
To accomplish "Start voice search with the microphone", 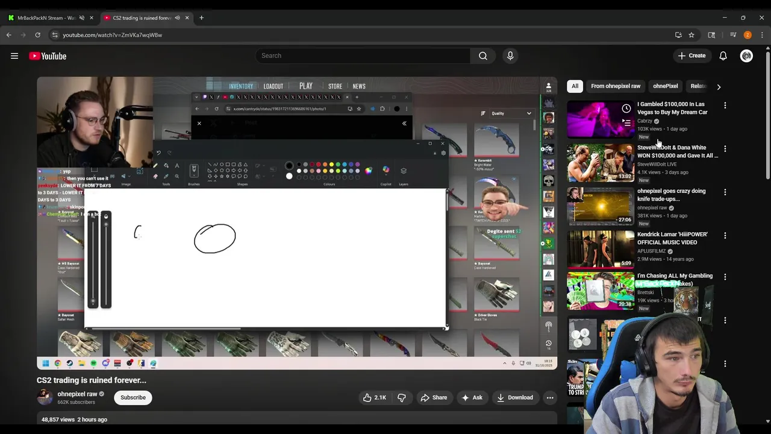I will click(510, 55).
